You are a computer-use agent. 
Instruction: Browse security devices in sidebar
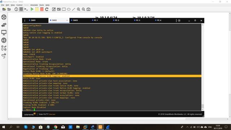4,40
